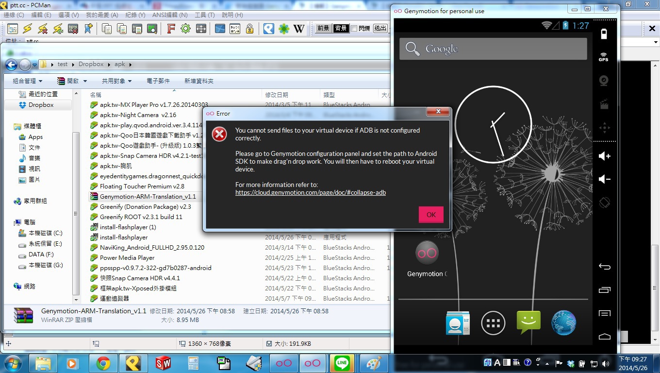The width and height of the screenshot is (660, 373).
Task: Open Genymotion Configuration app on home screen
Action: tap(427, 259)
